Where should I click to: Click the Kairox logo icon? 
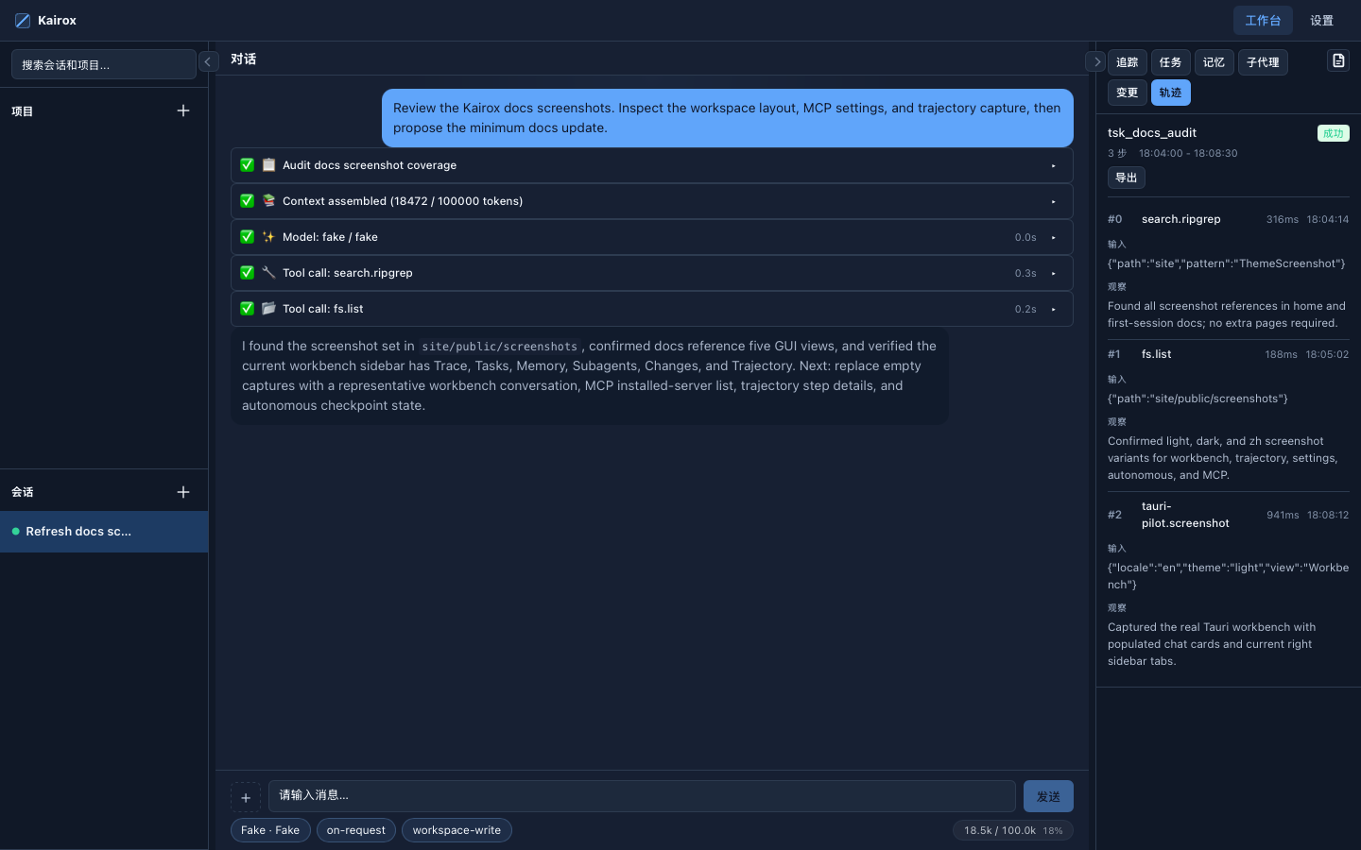tap(23, 21)
